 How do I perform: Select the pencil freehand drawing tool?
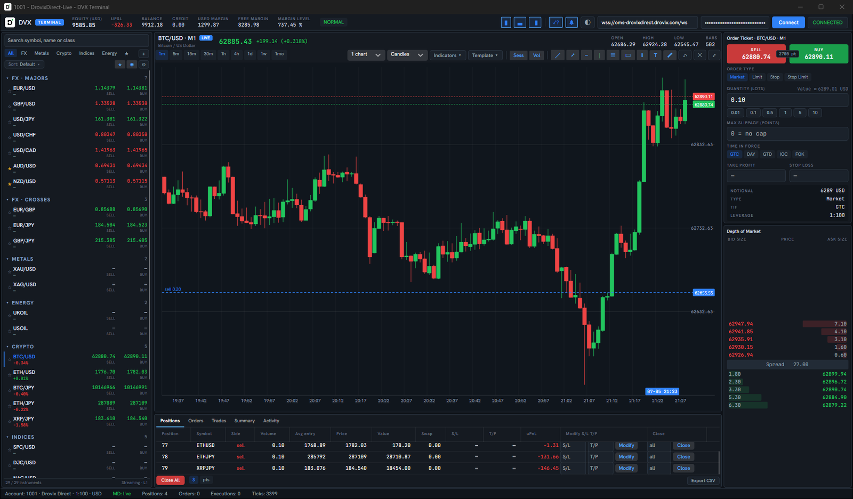[x=670, y=55]
